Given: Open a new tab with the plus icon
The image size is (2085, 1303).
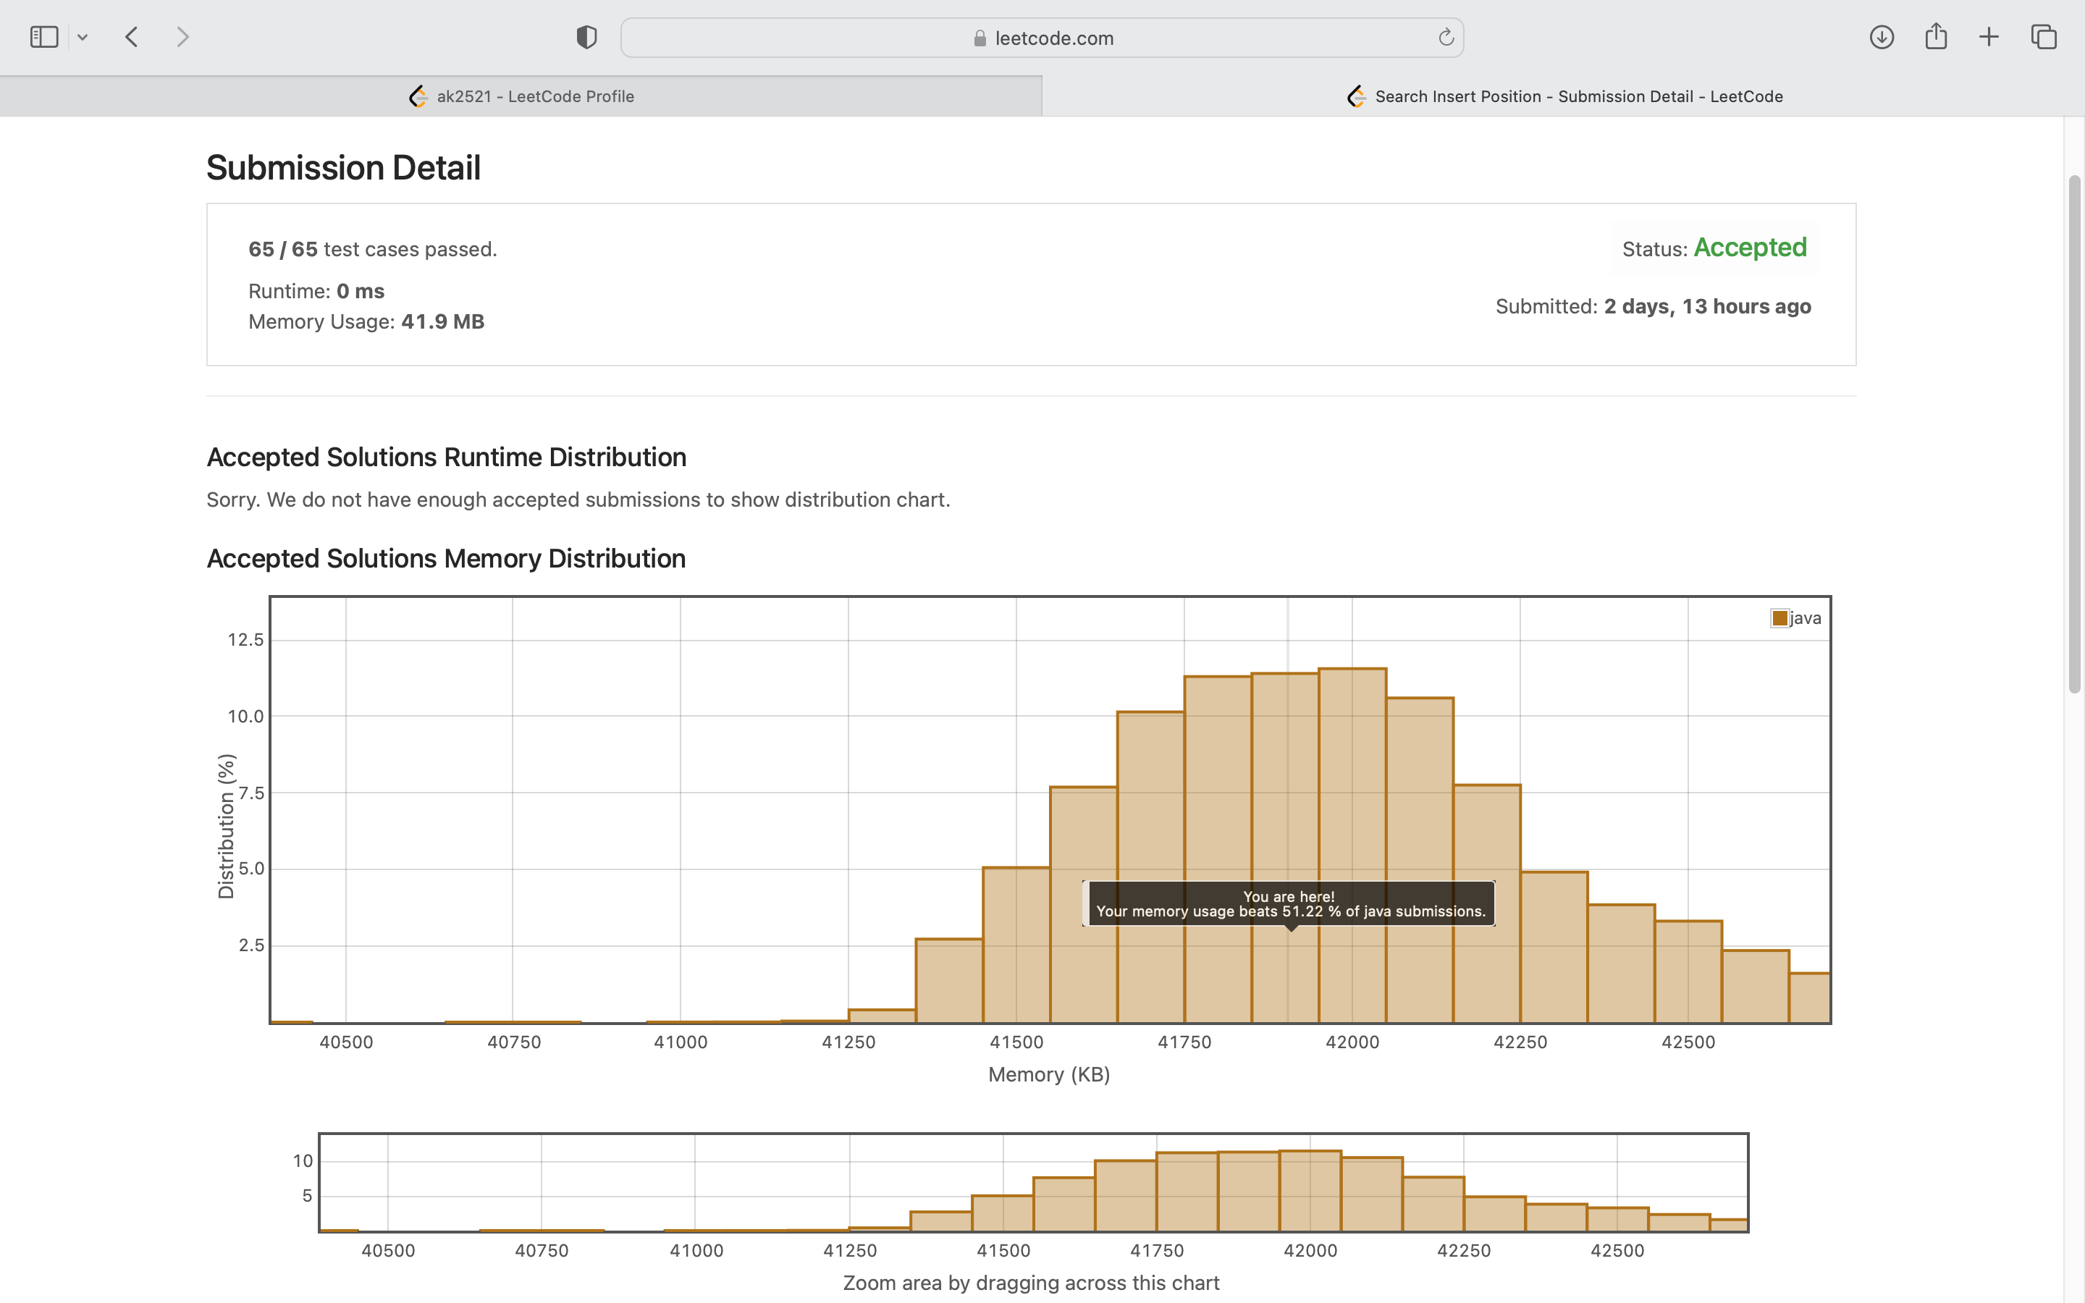Looking at the screenshot, I should click(x=1989, y=37).
